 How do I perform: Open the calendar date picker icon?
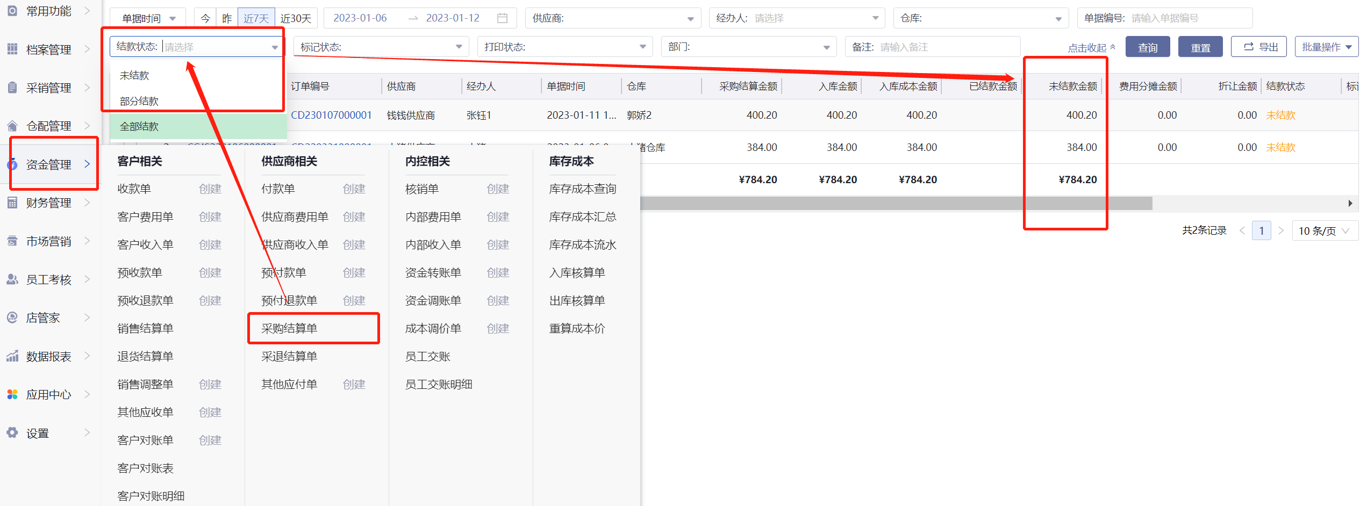(x=502, y=18)
